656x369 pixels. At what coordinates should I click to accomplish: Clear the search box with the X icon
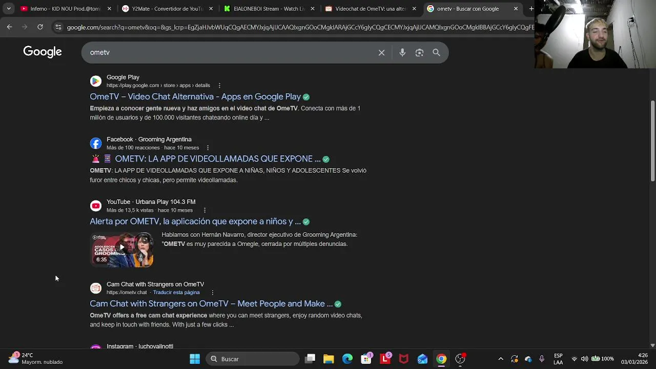[381, 52]
